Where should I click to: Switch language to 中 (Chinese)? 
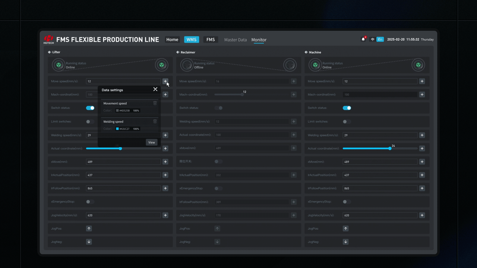pyautogui.click(x=373, y=39)
